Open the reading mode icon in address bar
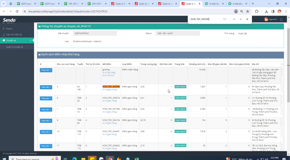Viewport: 290px width, 160px height. [236, 11]
